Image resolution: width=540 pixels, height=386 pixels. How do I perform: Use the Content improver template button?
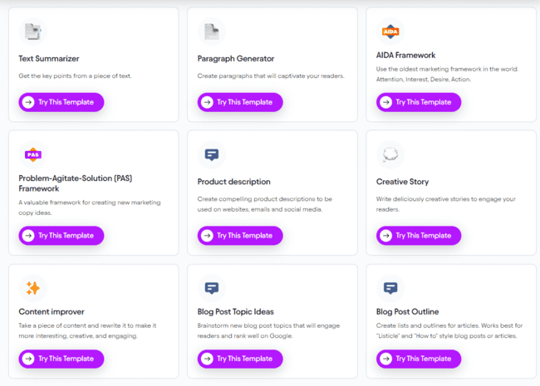click(61, 359)
